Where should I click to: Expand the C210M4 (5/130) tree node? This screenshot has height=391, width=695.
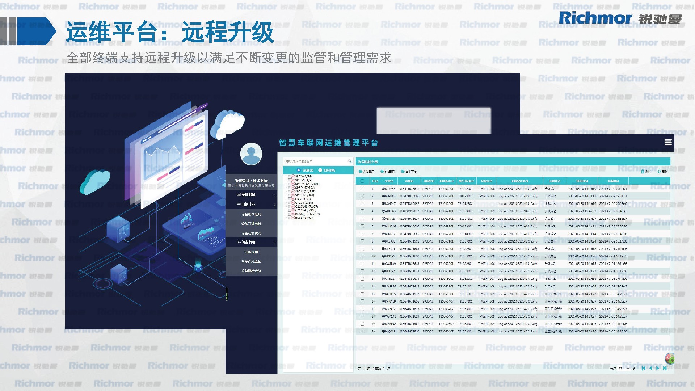[286, 210]
